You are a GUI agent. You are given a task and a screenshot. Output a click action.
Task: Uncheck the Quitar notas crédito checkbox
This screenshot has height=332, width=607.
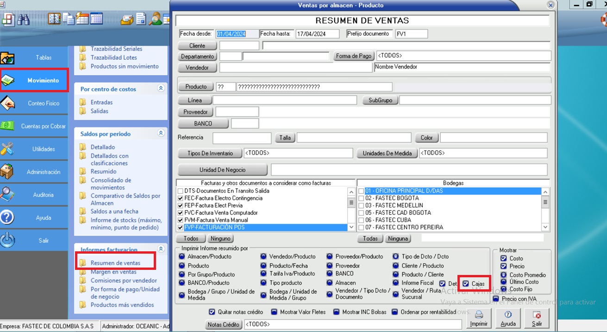point(212,312)
